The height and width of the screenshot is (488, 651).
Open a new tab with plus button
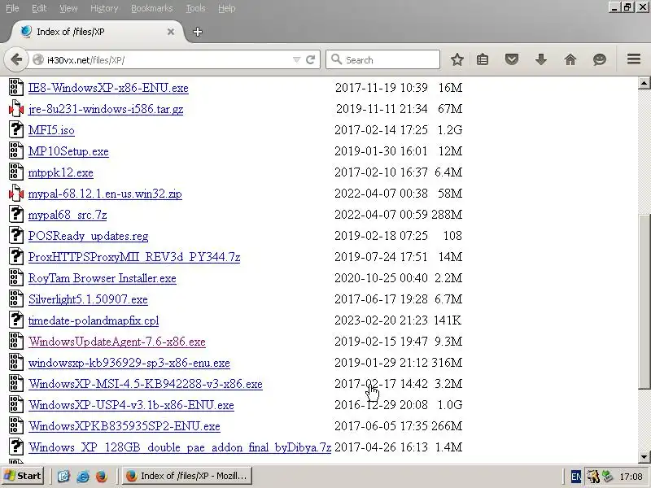198,32
